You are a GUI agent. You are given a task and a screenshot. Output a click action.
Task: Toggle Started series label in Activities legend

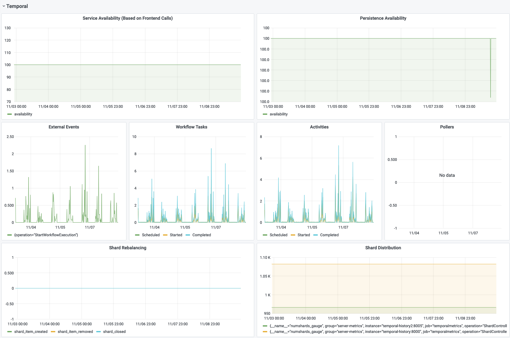point(304,235)
